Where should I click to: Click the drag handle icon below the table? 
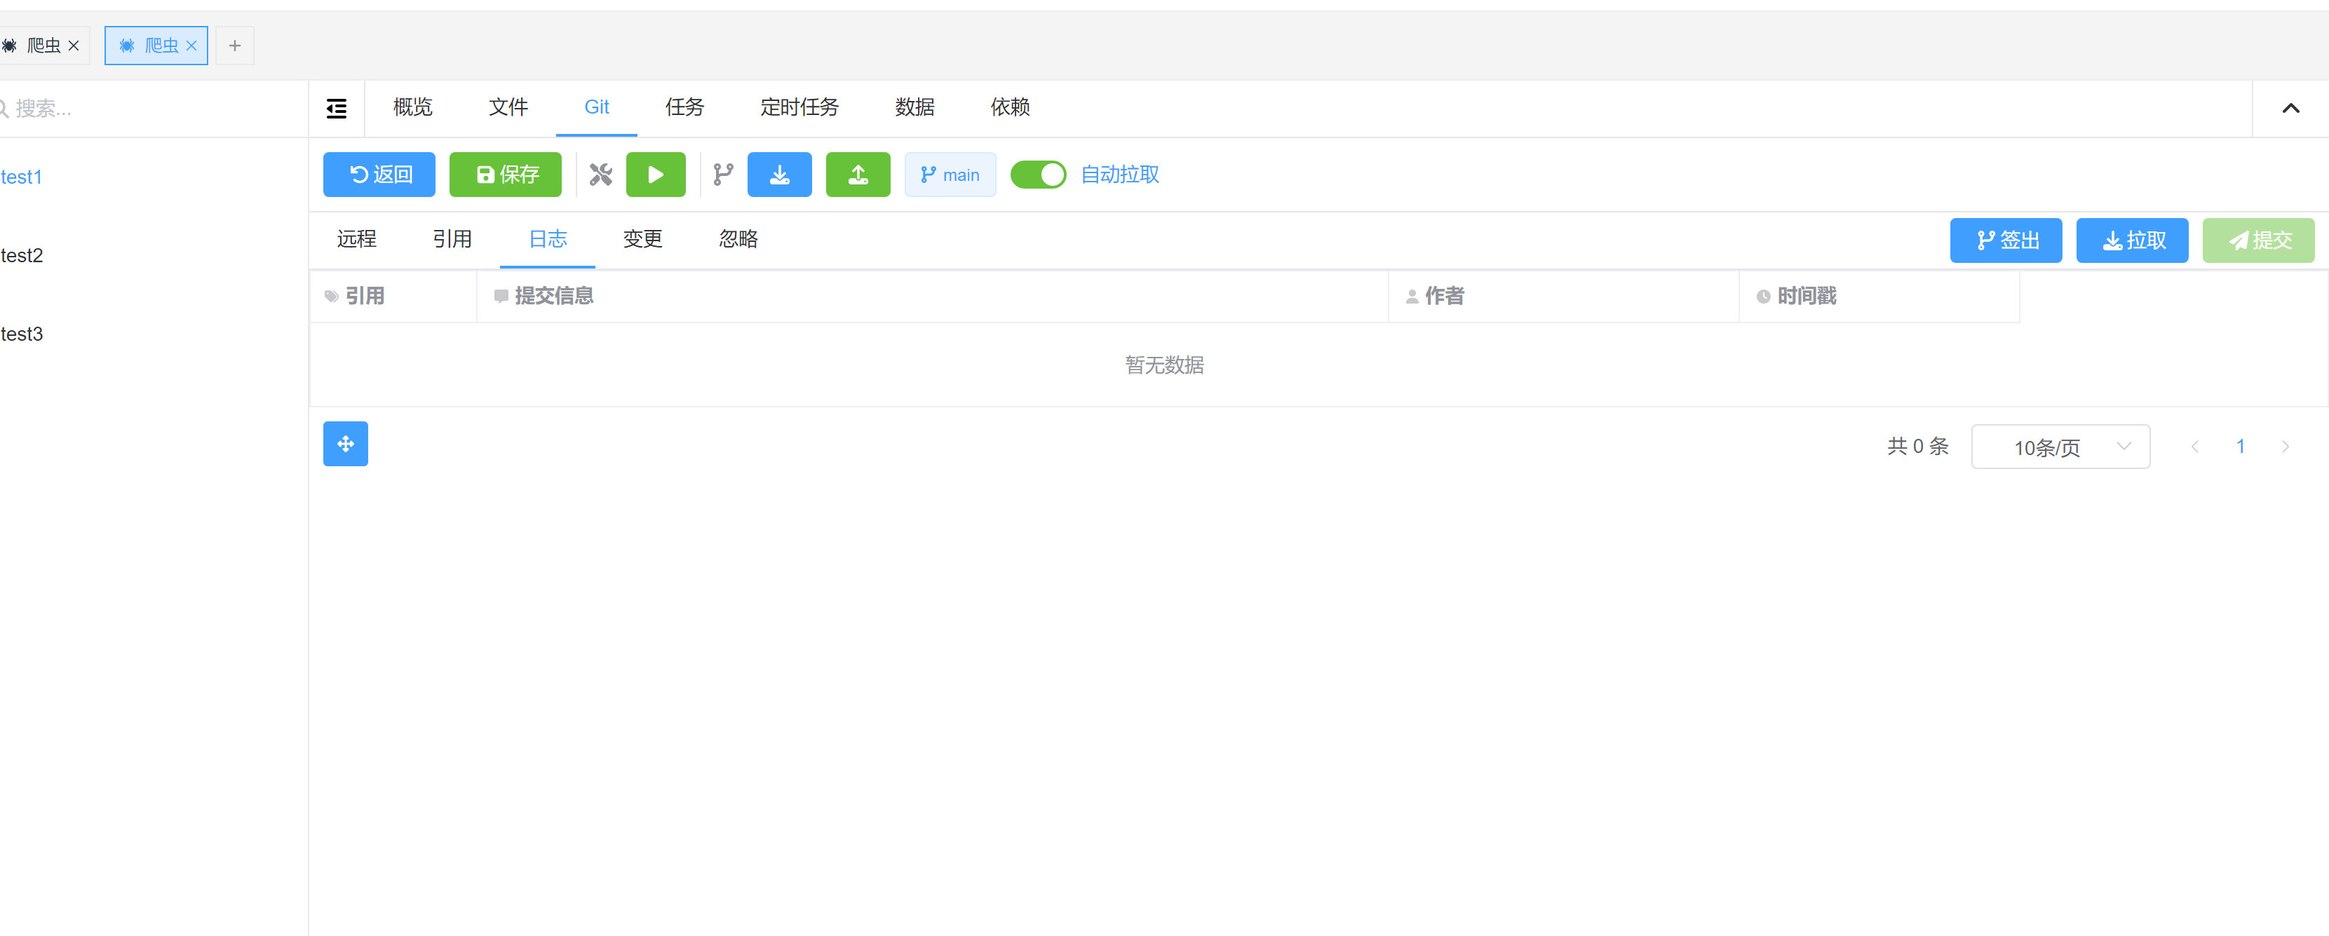coord(344,444)
